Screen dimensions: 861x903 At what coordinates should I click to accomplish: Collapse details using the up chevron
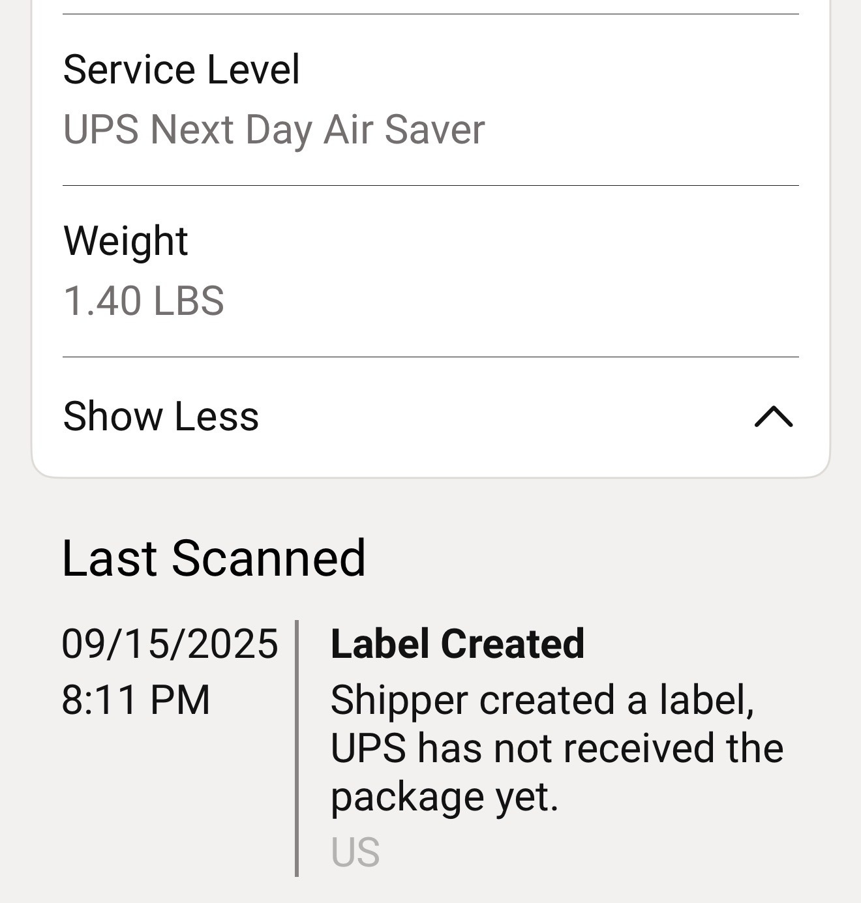pyautogui.click(x=773, y=417)
